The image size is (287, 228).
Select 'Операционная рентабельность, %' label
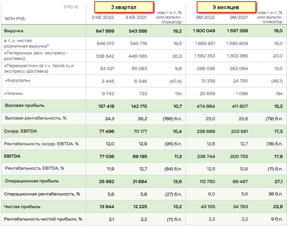click(42, 194)
